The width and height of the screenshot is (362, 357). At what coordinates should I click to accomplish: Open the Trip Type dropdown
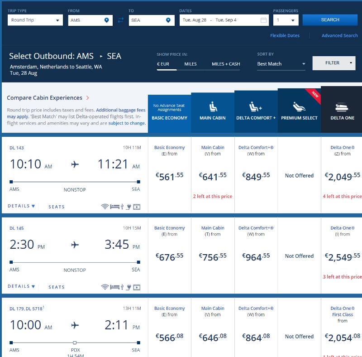click(35, 20)
